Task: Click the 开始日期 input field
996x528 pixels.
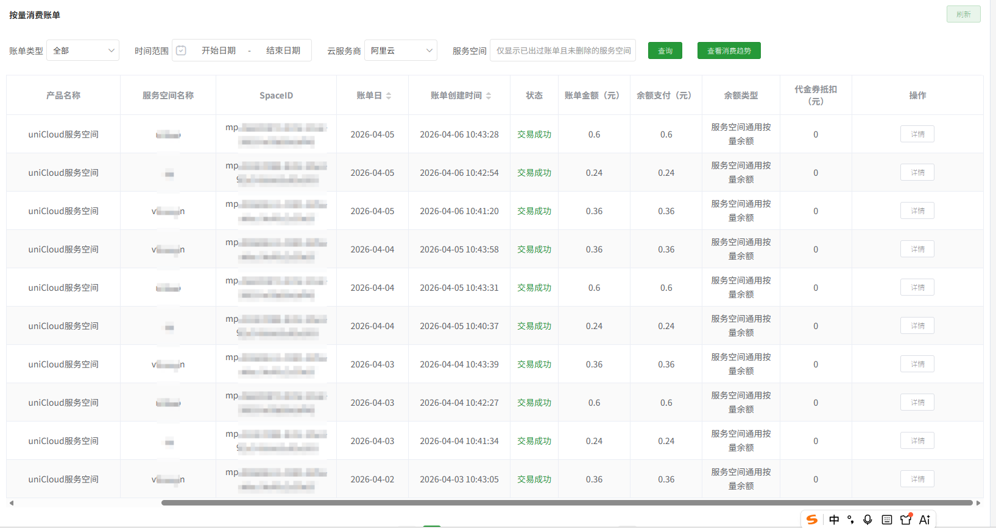Action: [219, 50]
